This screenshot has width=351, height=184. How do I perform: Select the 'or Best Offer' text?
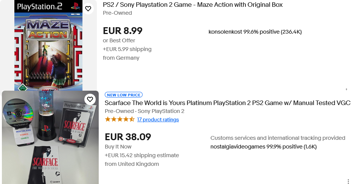tap(119, 40)
